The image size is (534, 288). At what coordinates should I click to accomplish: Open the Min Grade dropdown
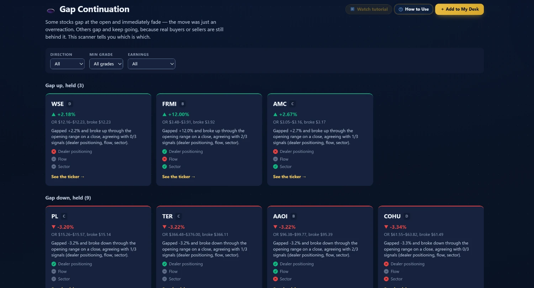(106, 64)
